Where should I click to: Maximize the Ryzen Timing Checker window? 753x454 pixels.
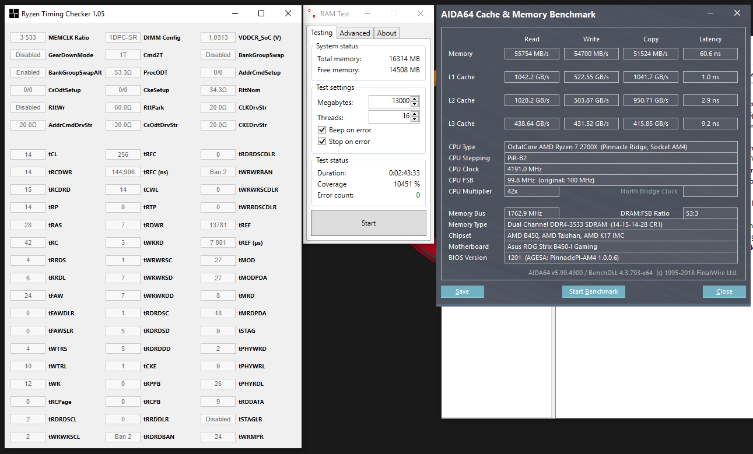(x=261, y=13)
